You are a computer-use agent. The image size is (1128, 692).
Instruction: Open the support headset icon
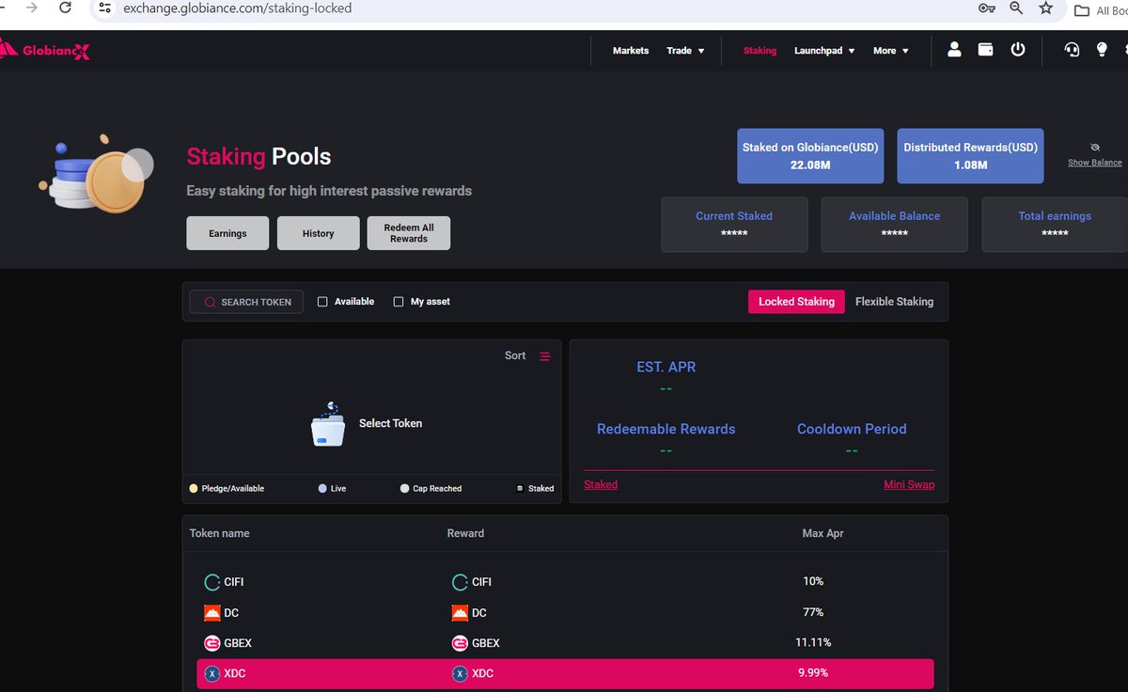pyautogui.click(x=1072, y=50)
